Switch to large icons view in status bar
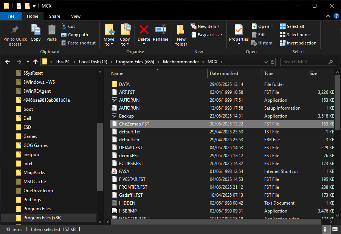This screenshot has width=341, height=234. tap(335, 229)
